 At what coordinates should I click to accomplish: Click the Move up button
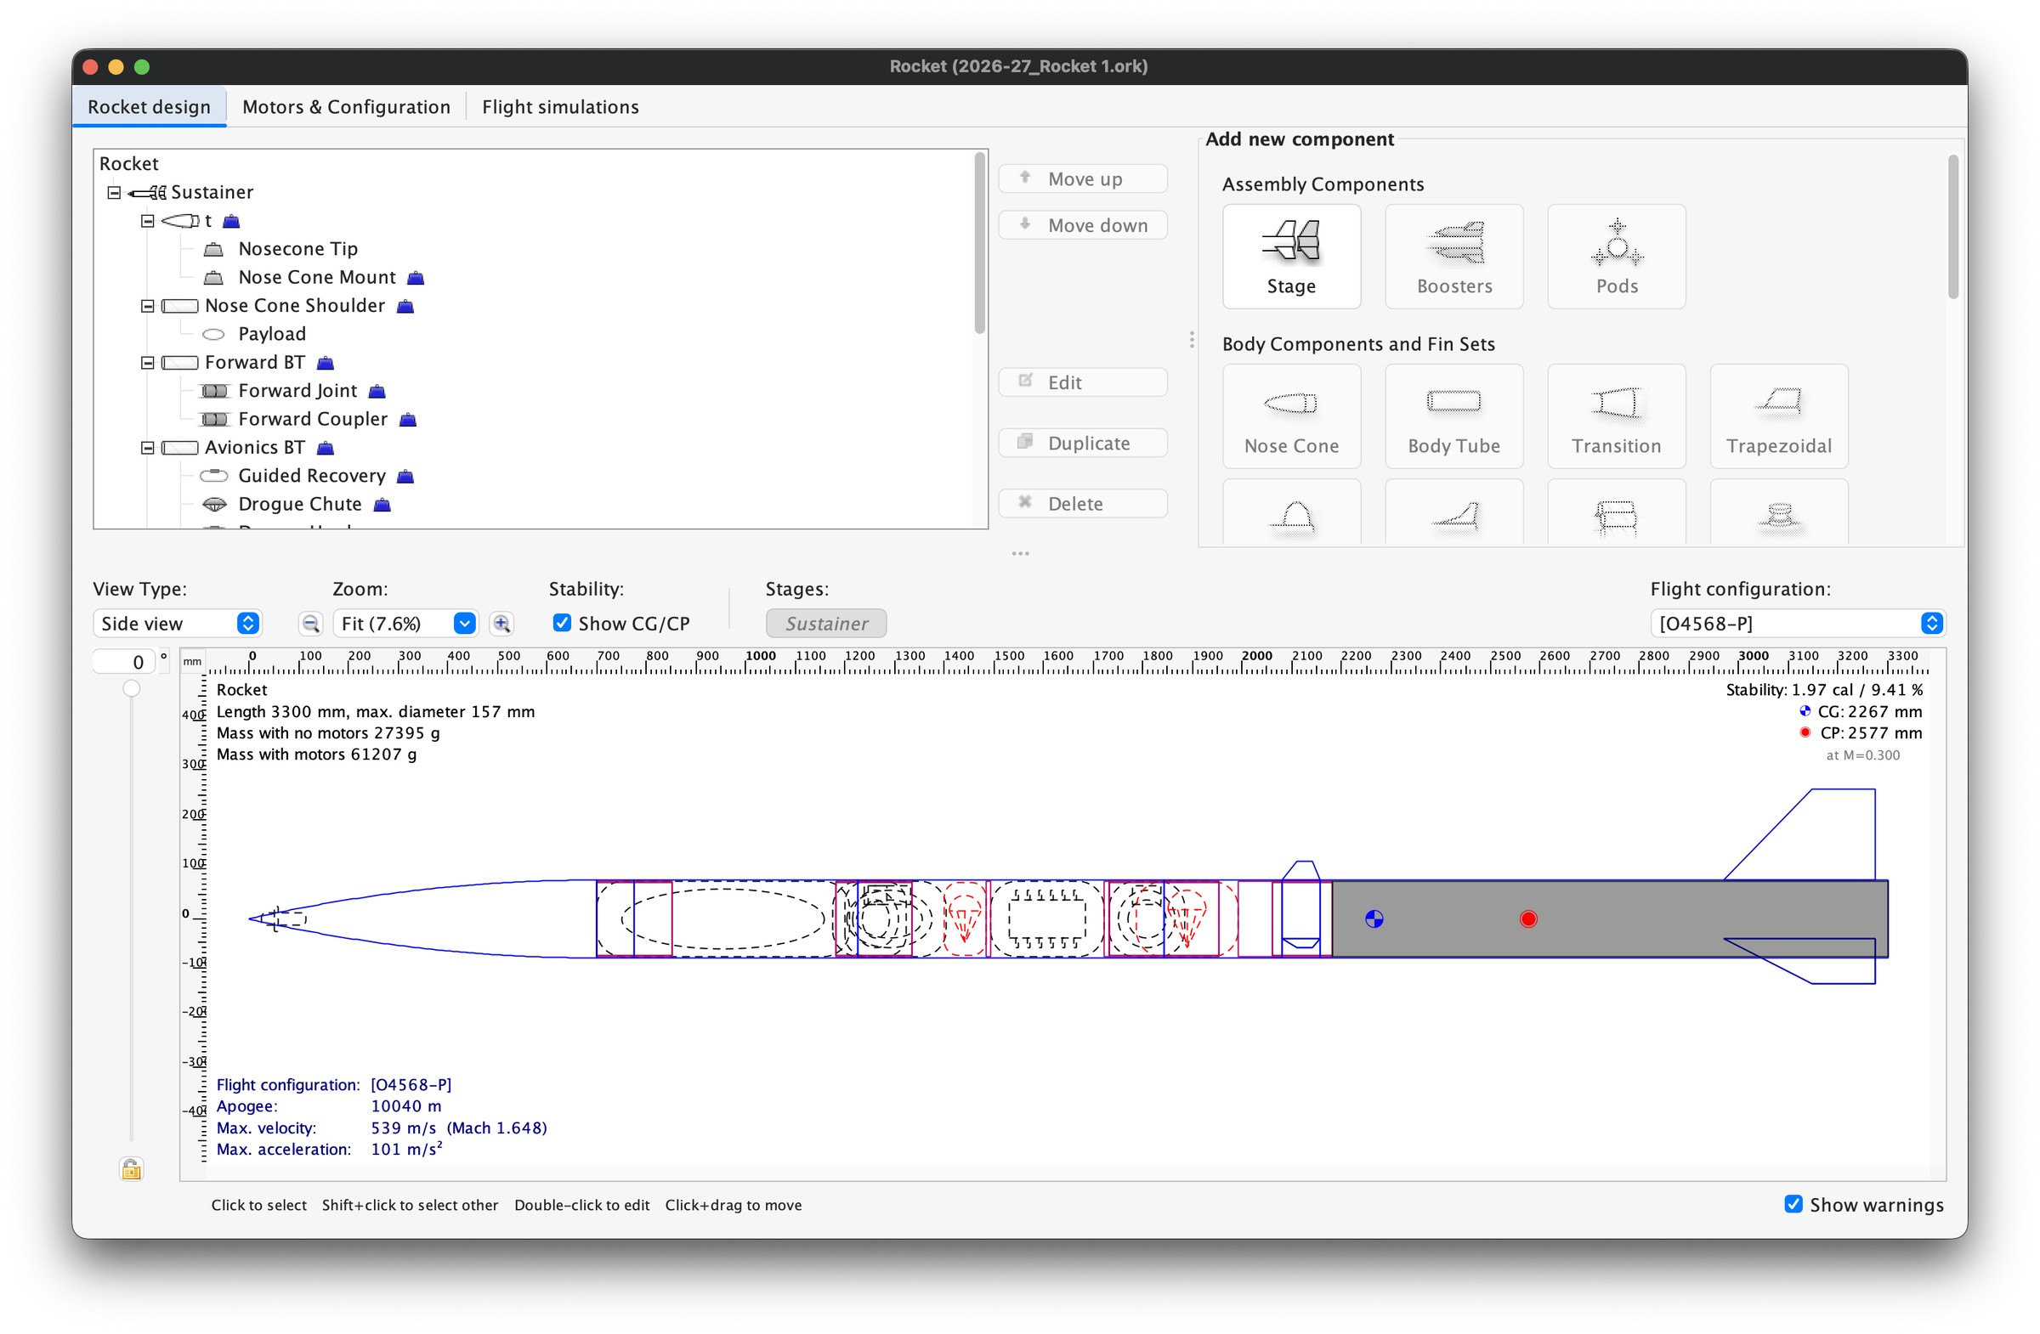click(x=1083, y=179)
